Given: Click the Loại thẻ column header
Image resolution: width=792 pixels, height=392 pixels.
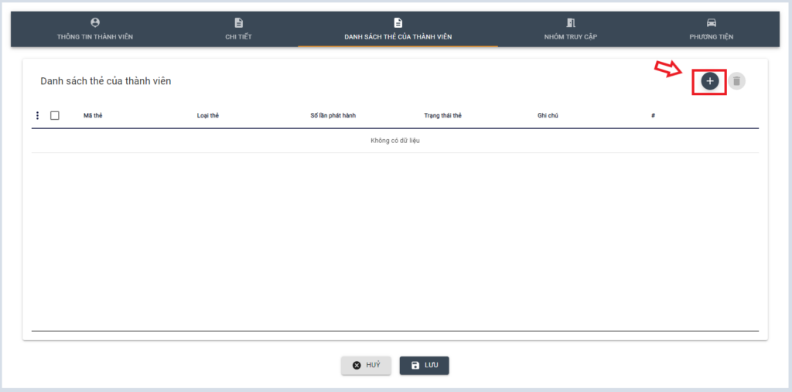Looking at the screenshot, I should coord(208,116).
